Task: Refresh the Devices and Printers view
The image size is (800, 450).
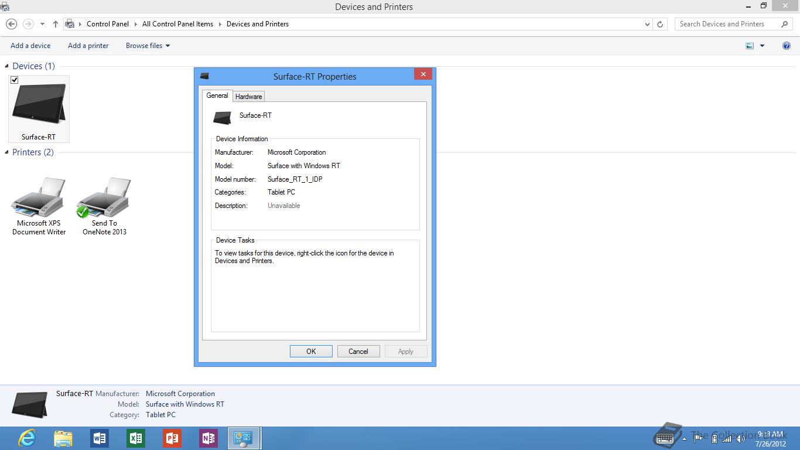Action: coord(660,24)
